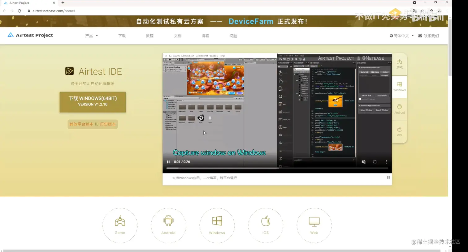Go back with the browser back arrow

click(4, 11)
